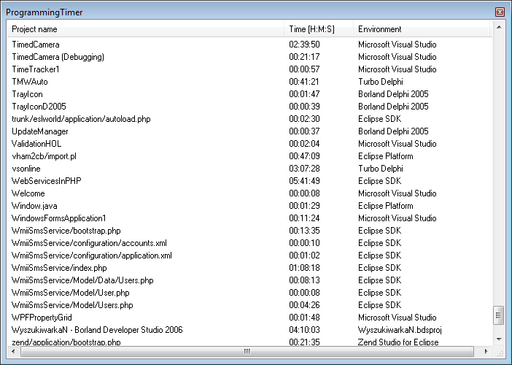Image resolution: width=512 pixels, height=365 pixels.
Task: Click the vertical scrollbar down arrow
Action: point(499,339)
